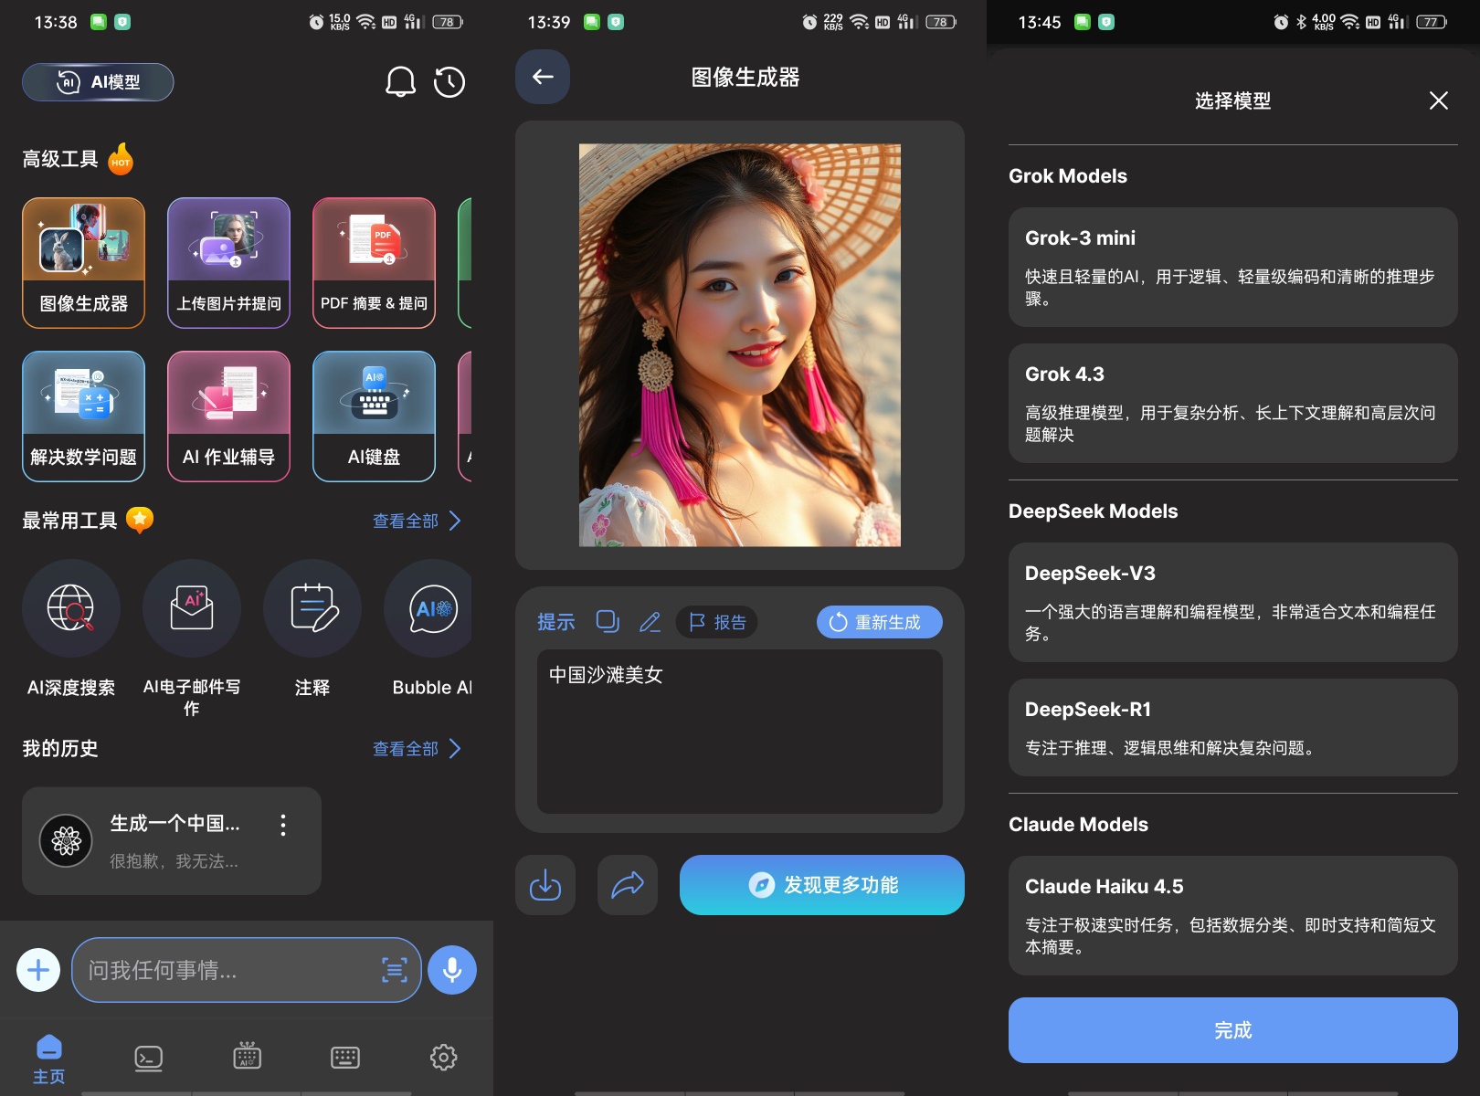Select the Grok-3 mini model
Viewport: 1480px width, 1096px height.
1233,267
